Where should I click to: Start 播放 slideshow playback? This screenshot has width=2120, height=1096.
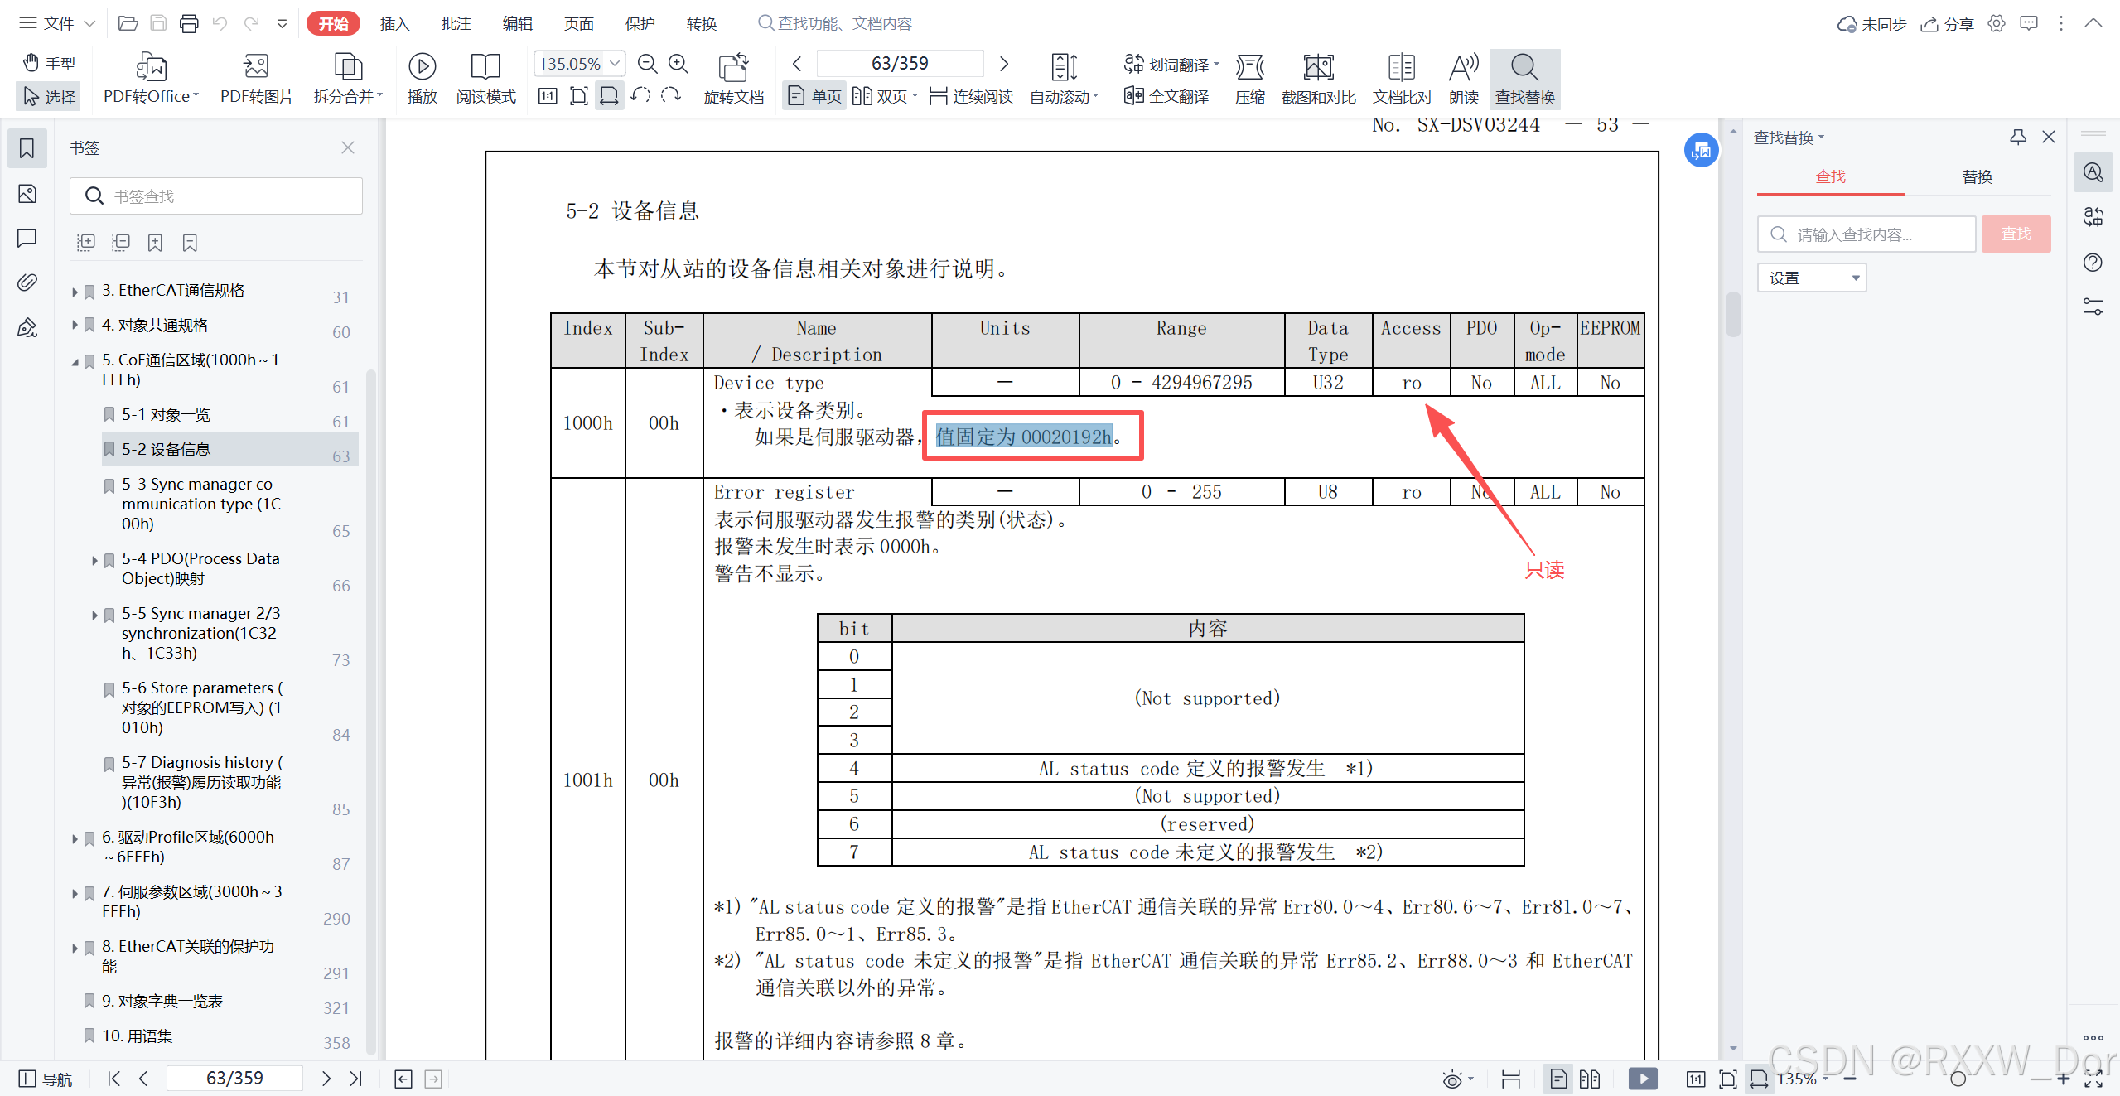point(422,67)
